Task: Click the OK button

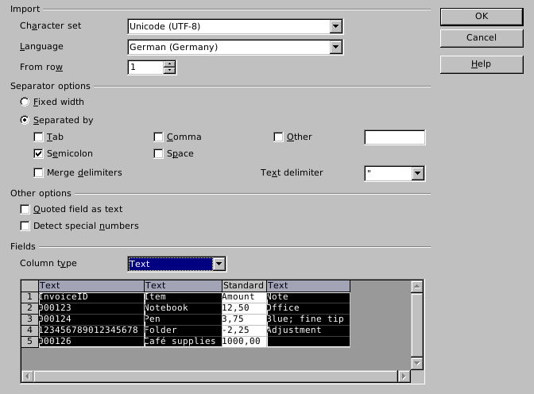Action: (482, 17)
